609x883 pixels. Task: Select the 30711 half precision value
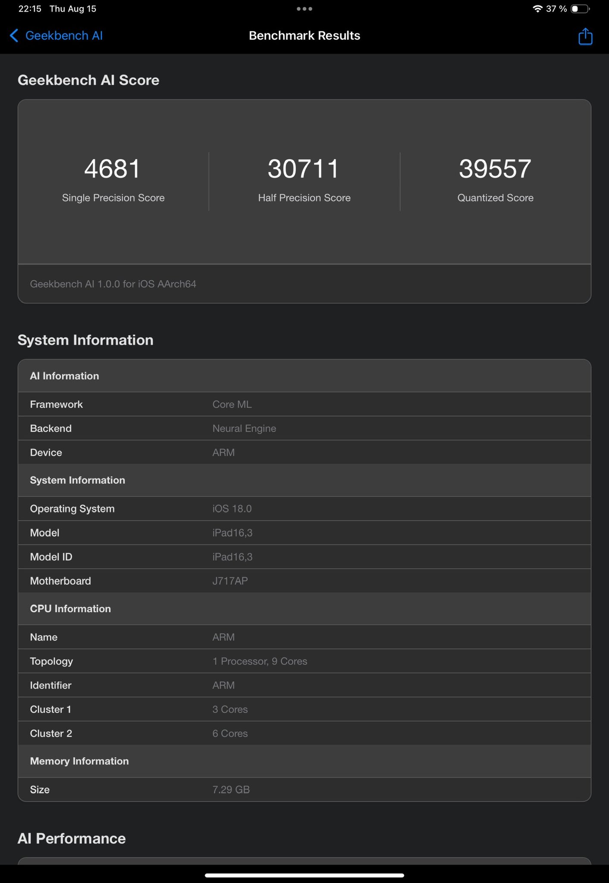pos(304,169)
